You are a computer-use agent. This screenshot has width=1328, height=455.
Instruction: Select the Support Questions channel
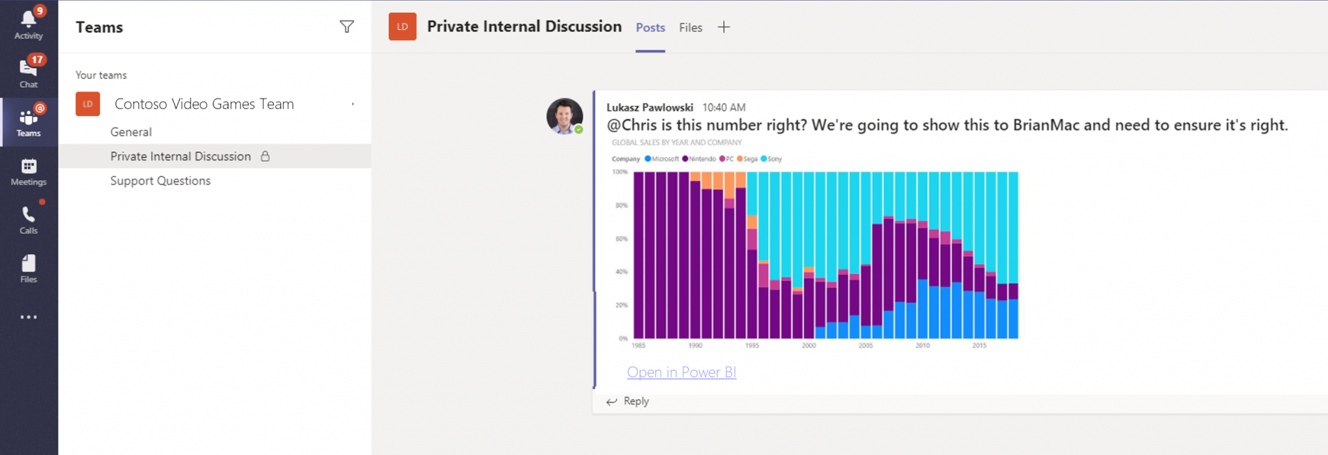point(160,181)
